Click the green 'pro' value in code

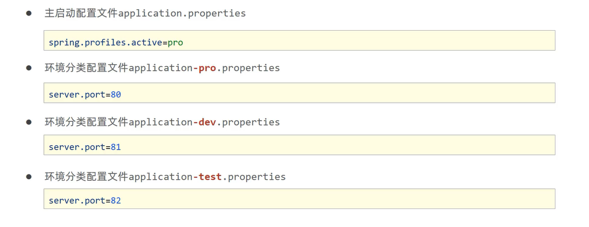pyautogui.click(x=175, y=42)
